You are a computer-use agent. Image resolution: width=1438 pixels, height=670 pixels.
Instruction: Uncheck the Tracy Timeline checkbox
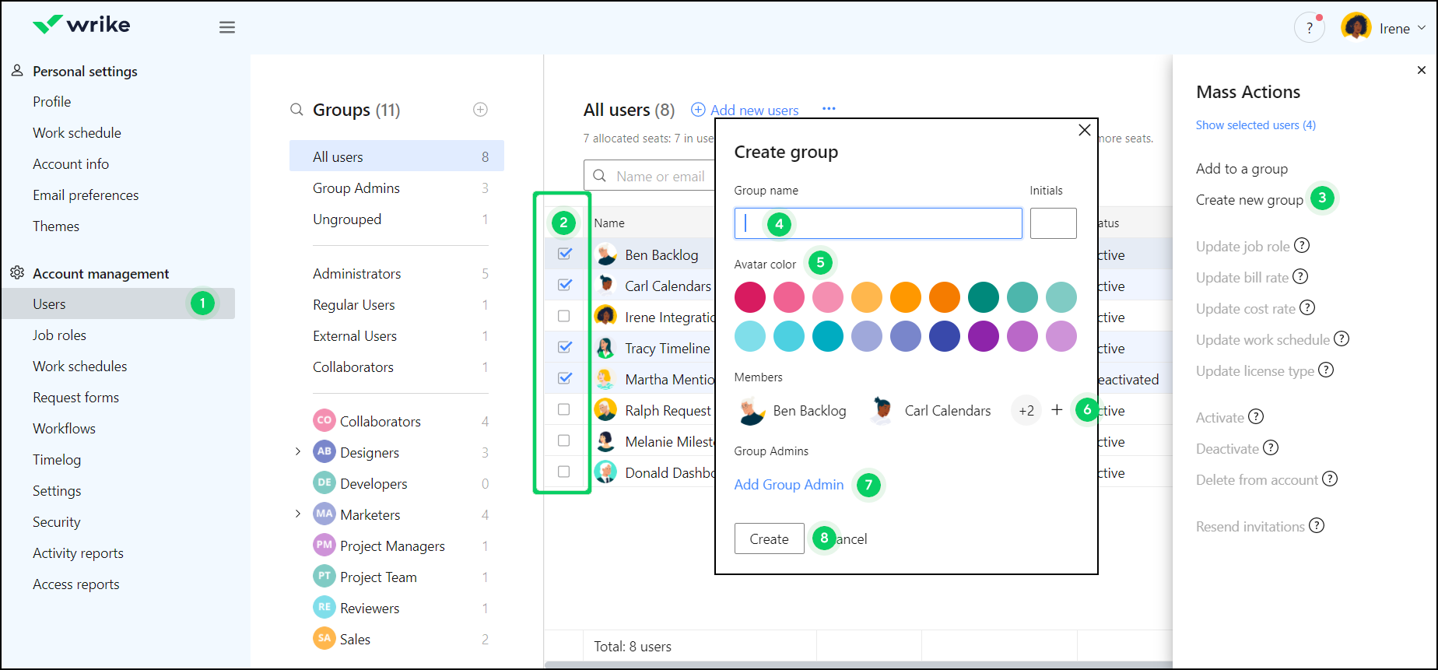565,347
